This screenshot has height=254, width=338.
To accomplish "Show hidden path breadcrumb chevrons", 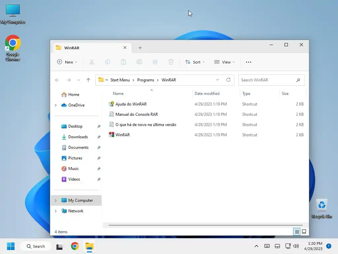I will [x=107, y=80].
